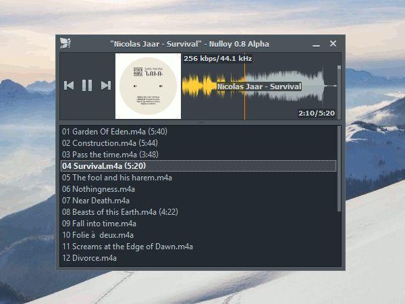Click the playlist vertical scrollbar
Viewport: 405px width, 304px height.
339,169
